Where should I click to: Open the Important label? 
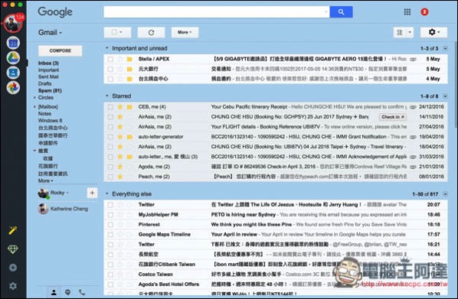pyautogui.click(x=48, y=70)
